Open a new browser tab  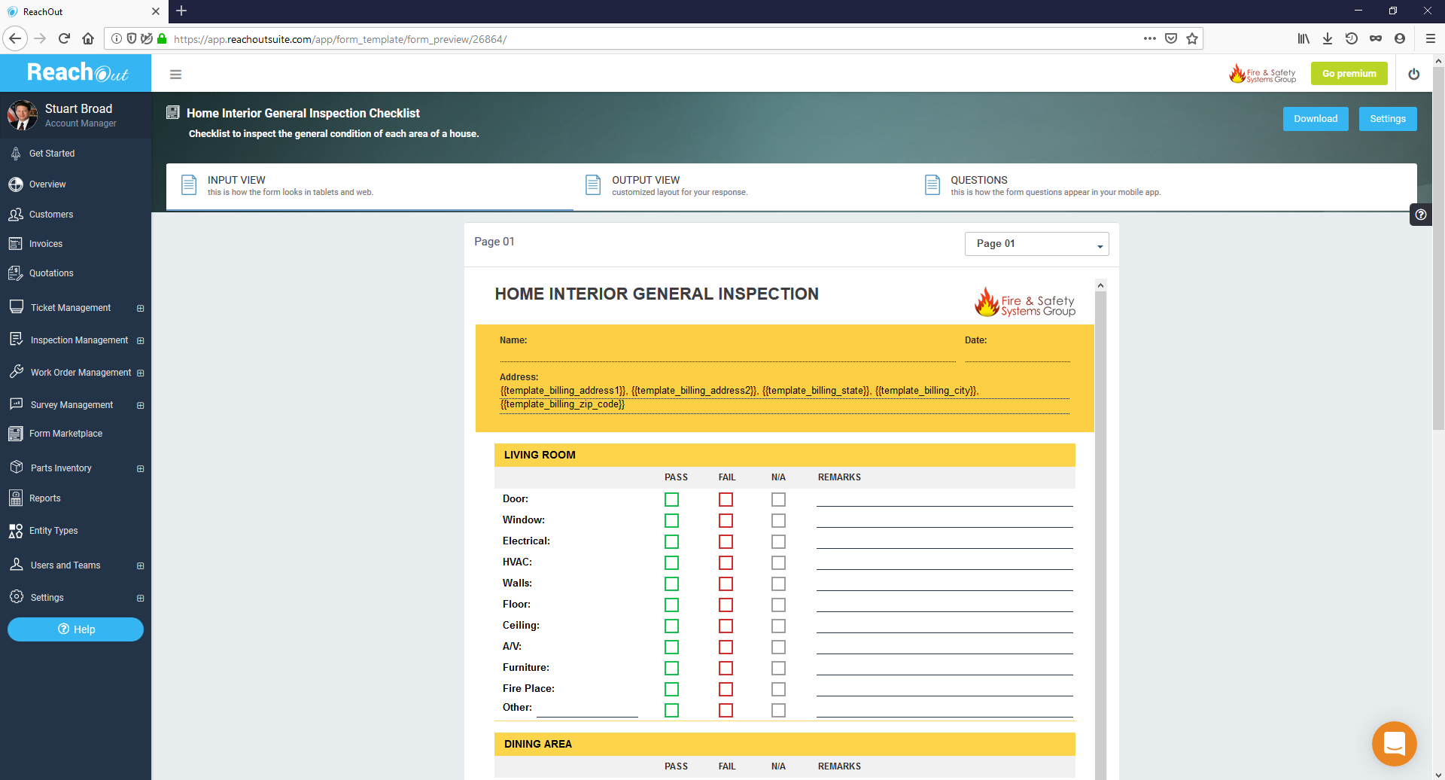coord(181,11)
